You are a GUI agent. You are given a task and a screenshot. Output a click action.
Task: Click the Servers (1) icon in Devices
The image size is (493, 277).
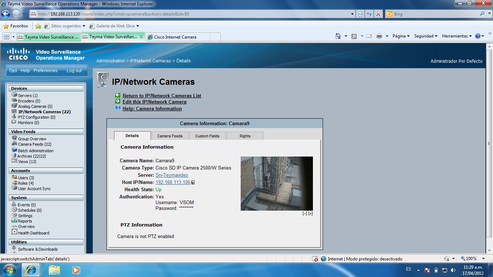(x=14, y=95)
